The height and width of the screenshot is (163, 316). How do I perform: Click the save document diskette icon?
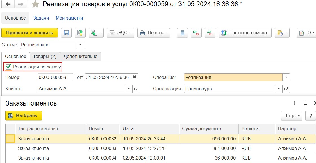[x=66, y=33]
